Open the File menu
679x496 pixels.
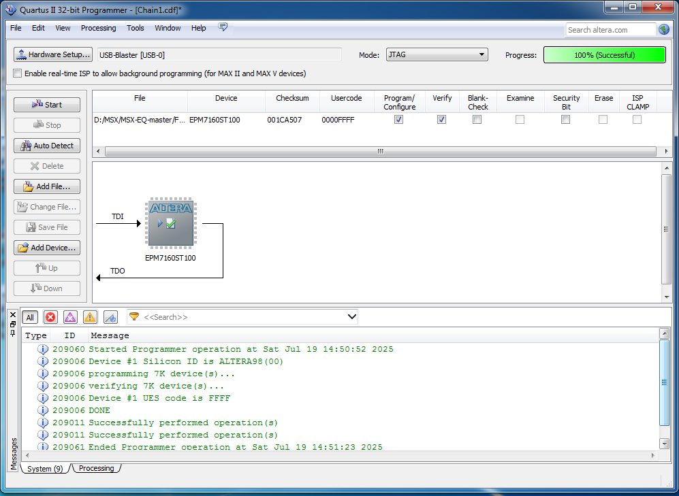click(16, 28)
